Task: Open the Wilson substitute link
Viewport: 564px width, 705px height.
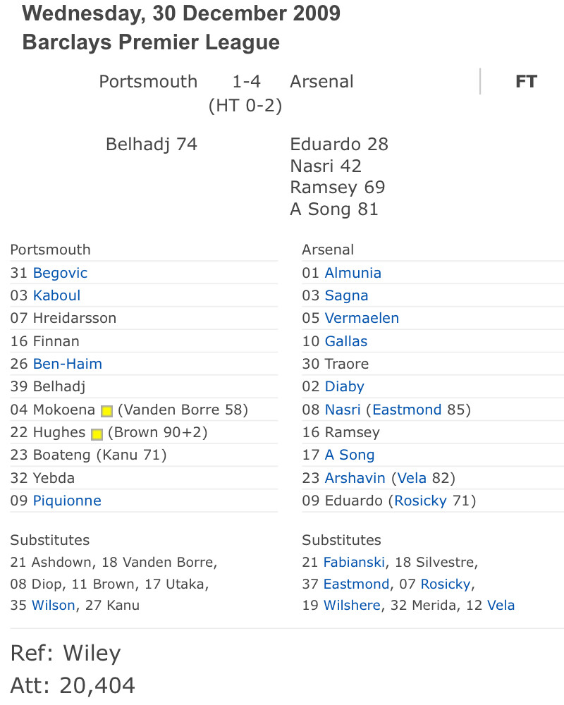Action: (53, 605)
